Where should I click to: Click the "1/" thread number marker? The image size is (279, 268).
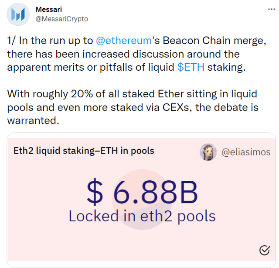[x=12, y=41]
